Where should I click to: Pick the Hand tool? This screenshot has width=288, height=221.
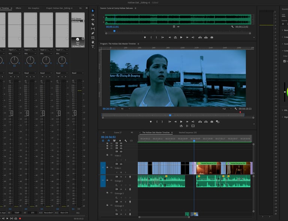pyautogui.click(x=93, y=42)
